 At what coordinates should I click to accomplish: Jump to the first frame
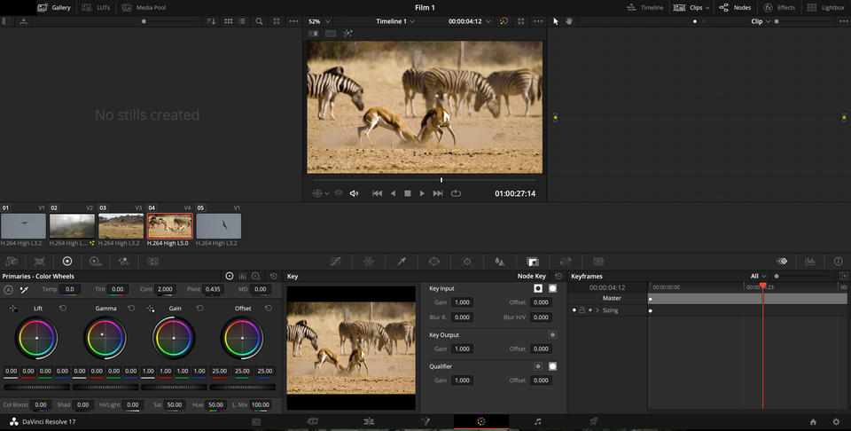tap(378, 193)
